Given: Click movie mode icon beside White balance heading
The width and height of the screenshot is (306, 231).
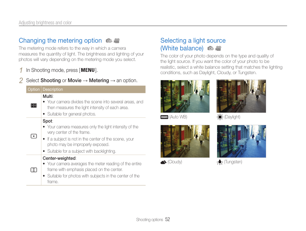Looking at the screenshot, I should pos(218,48).
